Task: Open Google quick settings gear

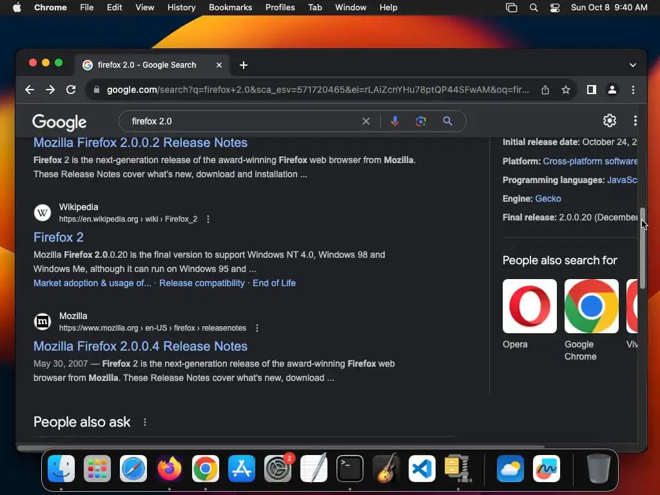Action: click(609, 121)
